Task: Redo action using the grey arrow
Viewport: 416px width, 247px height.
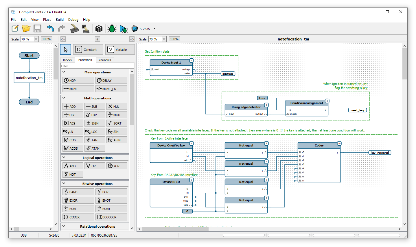Action: pos(61,29)
